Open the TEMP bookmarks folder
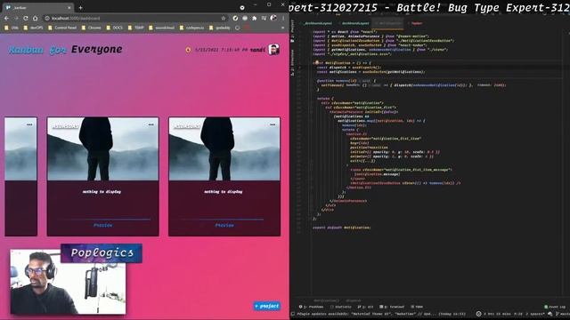The width and height of the screenshot is (570, 320). pyautogui.click(x=136, y=28)
